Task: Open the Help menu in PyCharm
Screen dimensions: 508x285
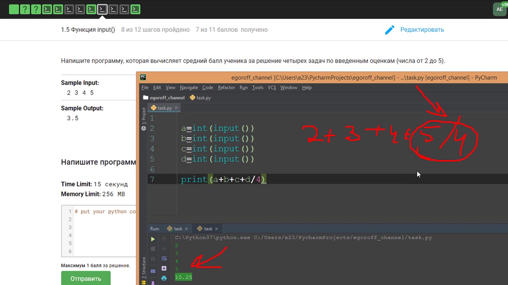Action: click(x=307, y=87)
